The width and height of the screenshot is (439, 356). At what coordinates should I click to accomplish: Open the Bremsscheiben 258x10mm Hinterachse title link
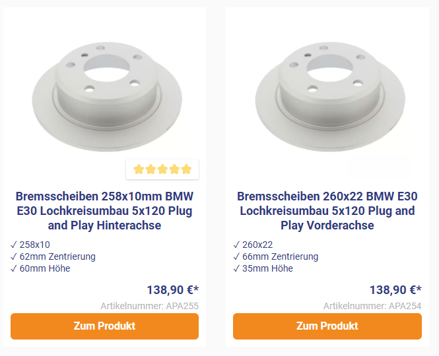point(104,211)
